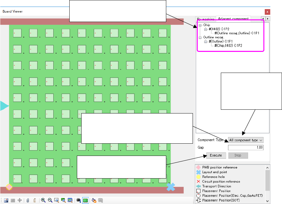Click the grayed-out last toolbar icon
The width and height of the screenshot is (282, 204).
coord(100,200)
